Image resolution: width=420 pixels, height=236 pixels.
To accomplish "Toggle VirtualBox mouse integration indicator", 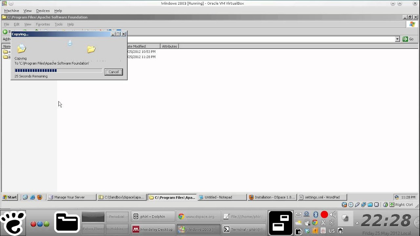I will click(386, 205).
